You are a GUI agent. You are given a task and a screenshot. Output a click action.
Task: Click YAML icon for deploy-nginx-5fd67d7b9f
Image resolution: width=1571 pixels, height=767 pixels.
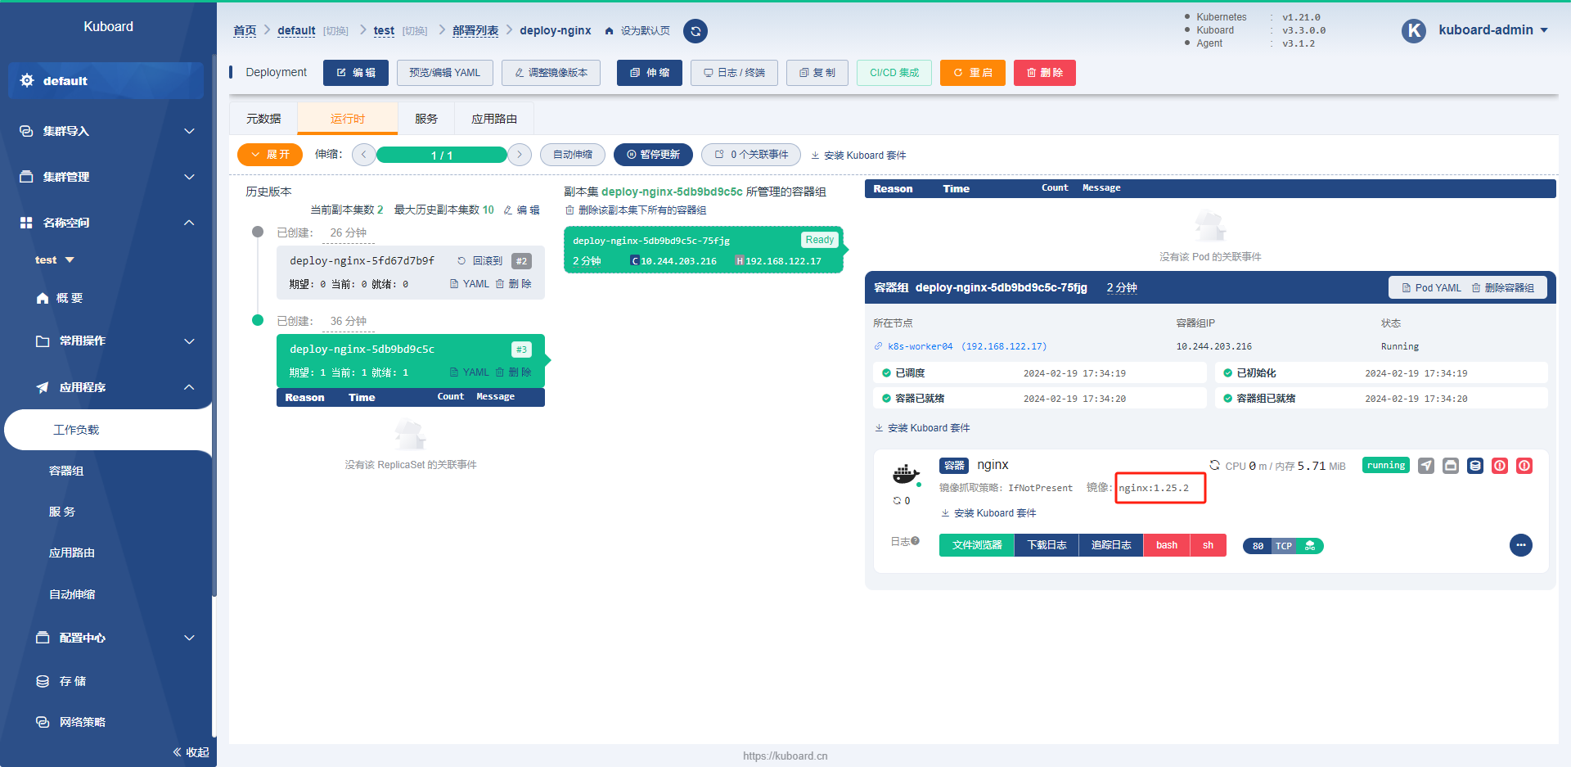(454, 284)
